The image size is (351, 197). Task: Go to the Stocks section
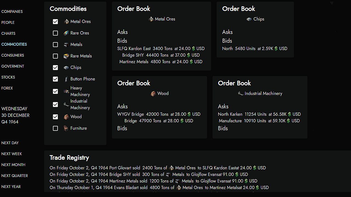point(8,77)
